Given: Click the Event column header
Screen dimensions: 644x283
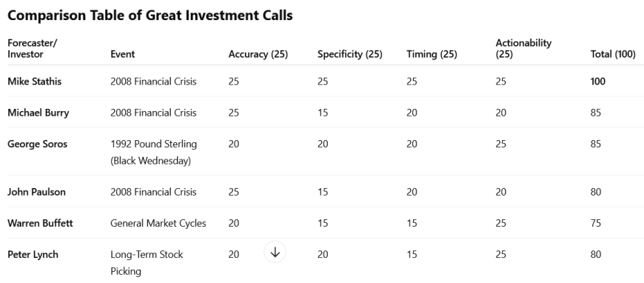Looking at the screenshot, I should [x=122, y=54].
